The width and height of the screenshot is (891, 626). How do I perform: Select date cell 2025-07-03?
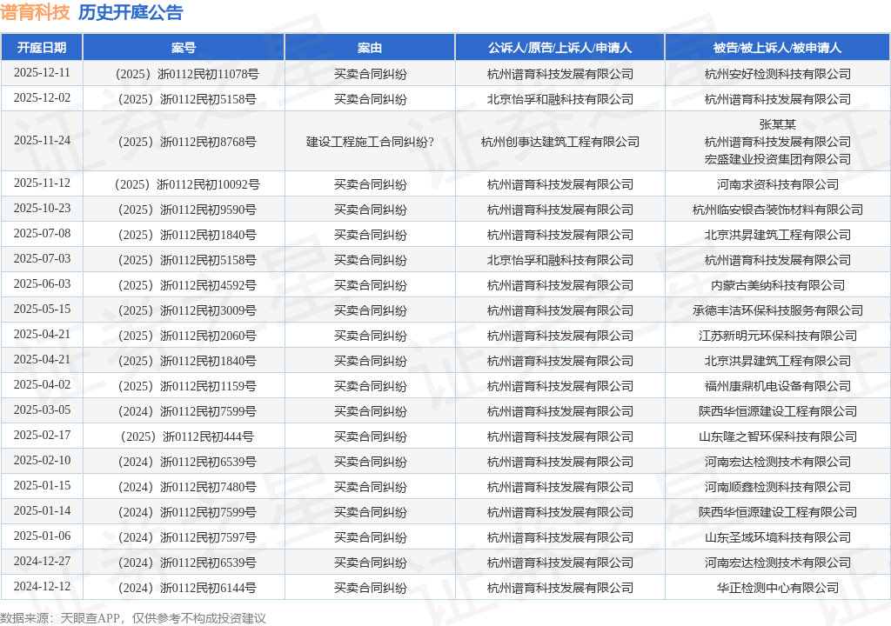(42, 259)
